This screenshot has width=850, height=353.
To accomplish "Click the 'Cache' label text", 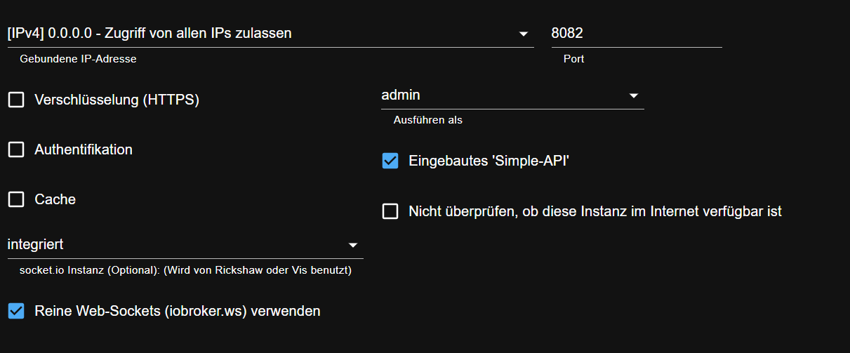I will click(x=55, y=200).
